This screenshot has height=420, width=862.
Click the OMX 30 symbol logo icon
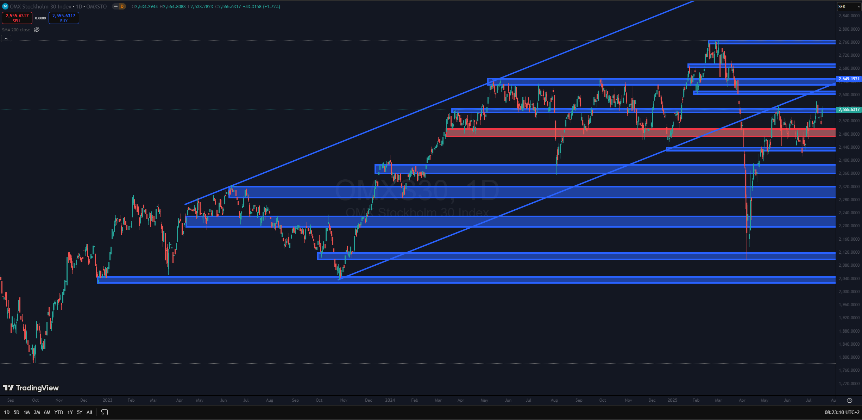click(5, 6)
